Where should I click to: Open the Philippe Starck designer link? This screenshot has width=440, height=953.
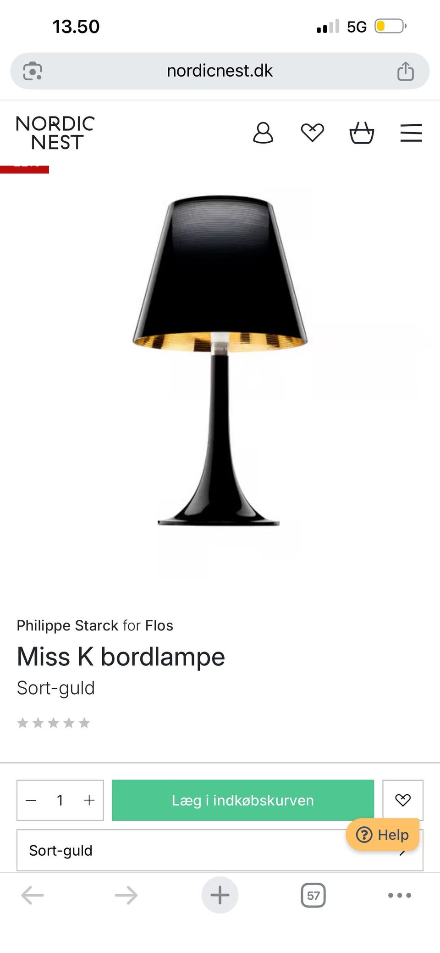click(x=68, y=625)
